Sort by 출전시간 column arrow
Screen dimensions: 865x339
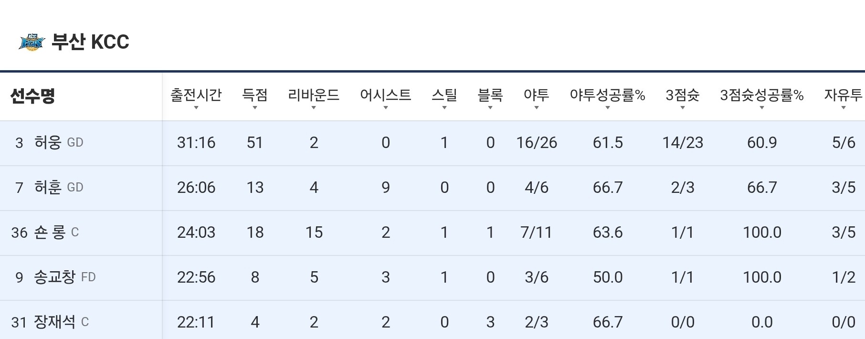pyautogui.click(x=196, y=107)
